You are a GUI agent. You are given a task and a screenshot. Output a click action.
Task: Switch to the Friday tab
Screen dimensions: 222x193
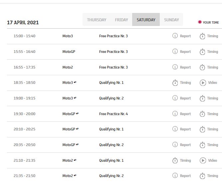(x=121, y=20)
